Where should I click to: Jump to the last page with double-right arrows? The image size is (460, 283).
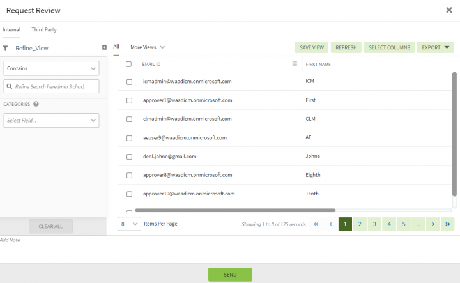pyautogui.click(x=448, y=224)
